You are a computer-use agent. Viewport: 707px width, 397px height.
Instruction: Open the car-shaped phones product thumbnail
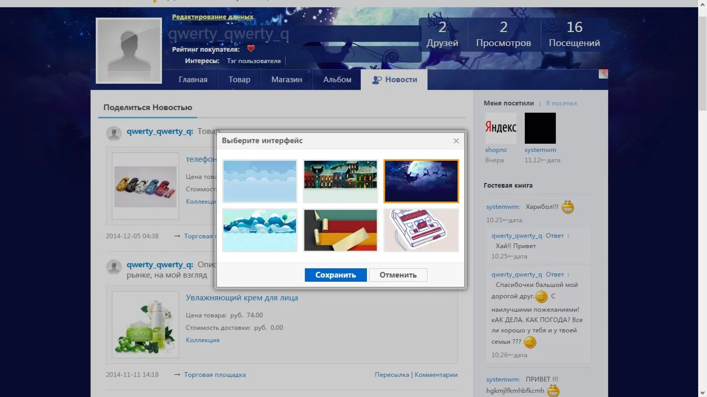[145, 186]
